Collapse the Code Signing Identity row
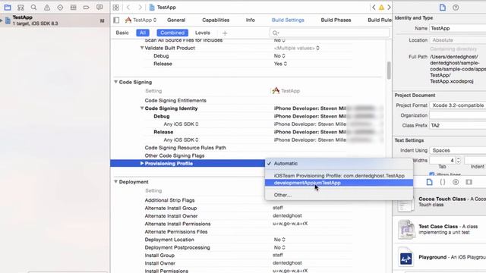This screenshot has height=273, width=486. (142, 108)
